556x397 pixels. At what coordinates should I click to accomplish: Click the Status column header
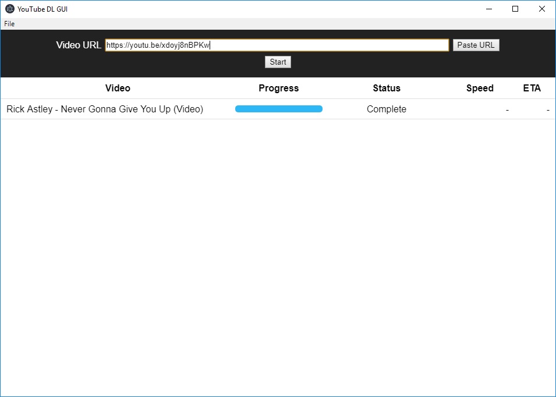pyautogui.click(x=387, y=88)
